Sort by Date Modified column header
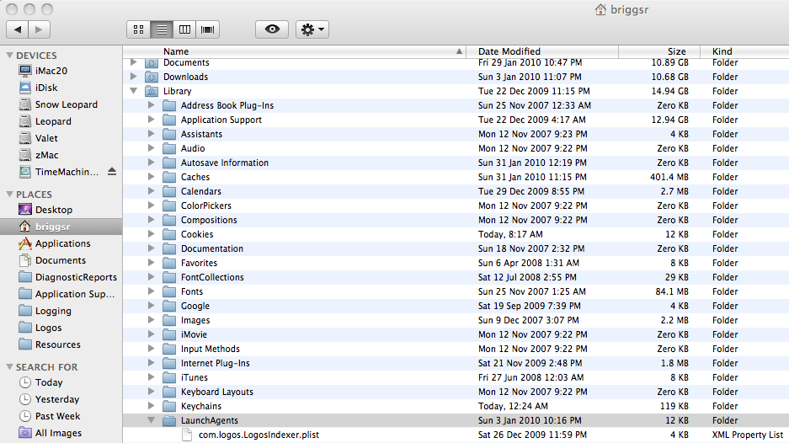Image resolution: width=789 pixels, height=443 pixels. [x=542, y=51]
